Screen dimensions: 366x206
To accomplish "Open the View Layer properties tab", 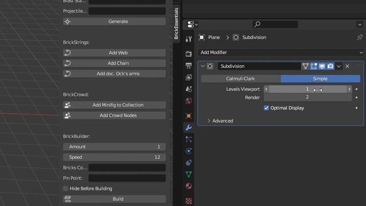I will [x=189, y=77].
